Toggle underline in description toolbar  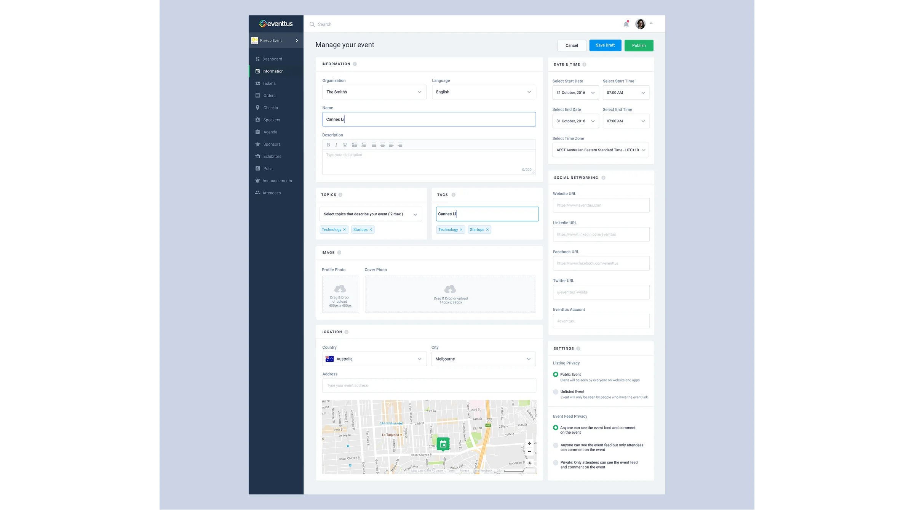(345, 145)
